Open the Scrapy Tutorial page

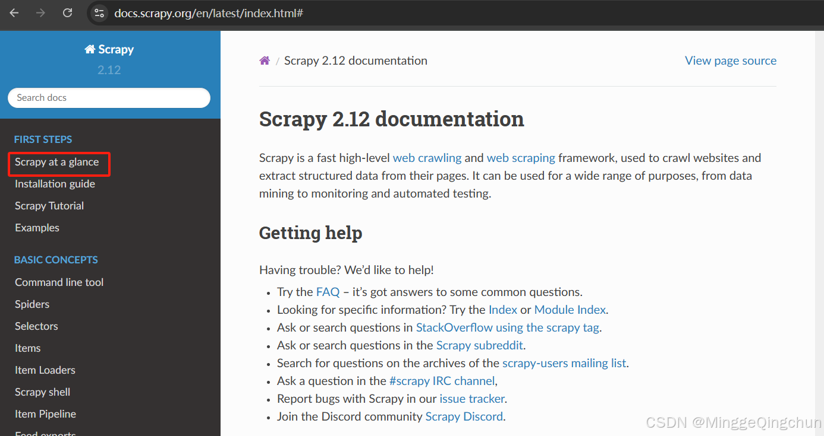point(49,206)
